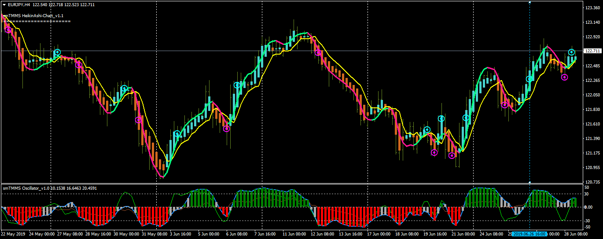603x239 pixels.
Task: Click the 0.00 oscillator scale level
Action: coord(588,207)
